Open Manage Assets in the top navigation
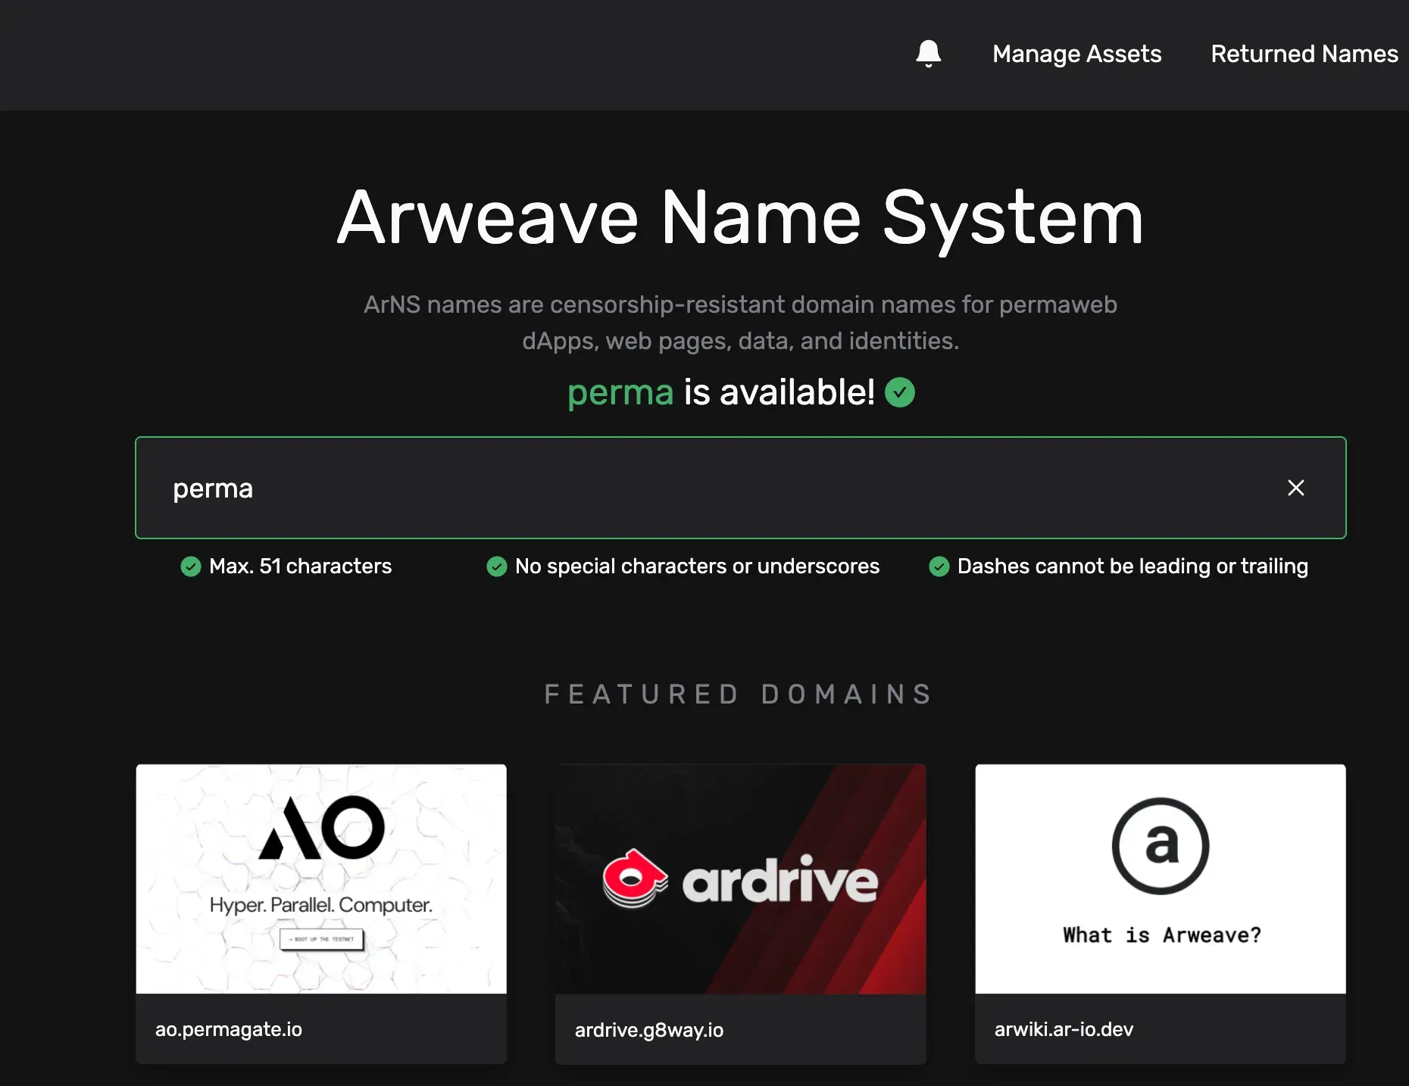The width and height of the screenshot is (1409, 1086). coord(1076,54)
